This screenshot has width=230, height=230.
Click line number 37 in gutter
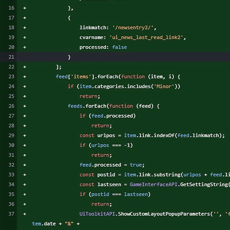click(11, 214)
